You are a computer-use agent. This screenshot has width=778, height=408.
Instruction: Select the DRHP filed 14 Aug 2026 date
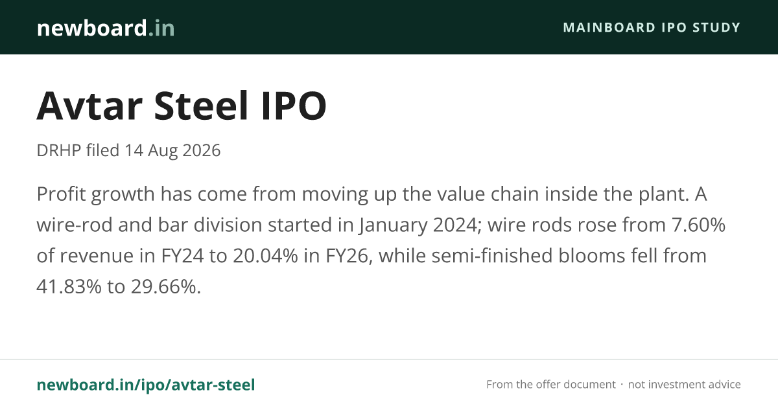[x=129, y=151]
